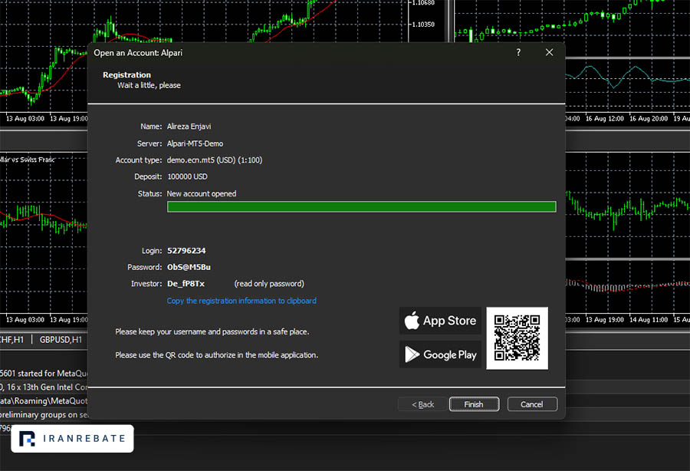
Task: Click the server name Alpari-MT5-Demo
Action: (x=195, y=143)
